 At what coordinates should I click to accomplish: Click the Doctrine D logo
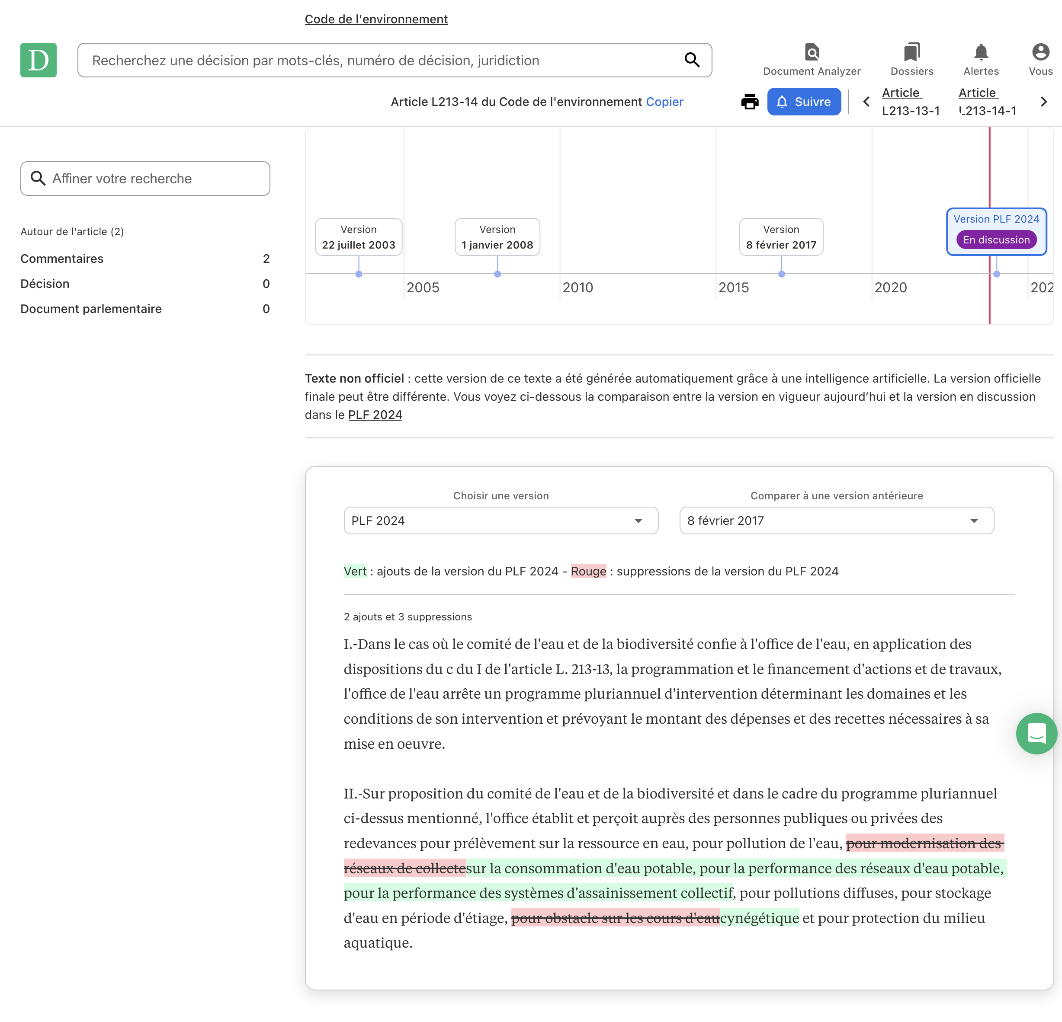tap(38, 60)
